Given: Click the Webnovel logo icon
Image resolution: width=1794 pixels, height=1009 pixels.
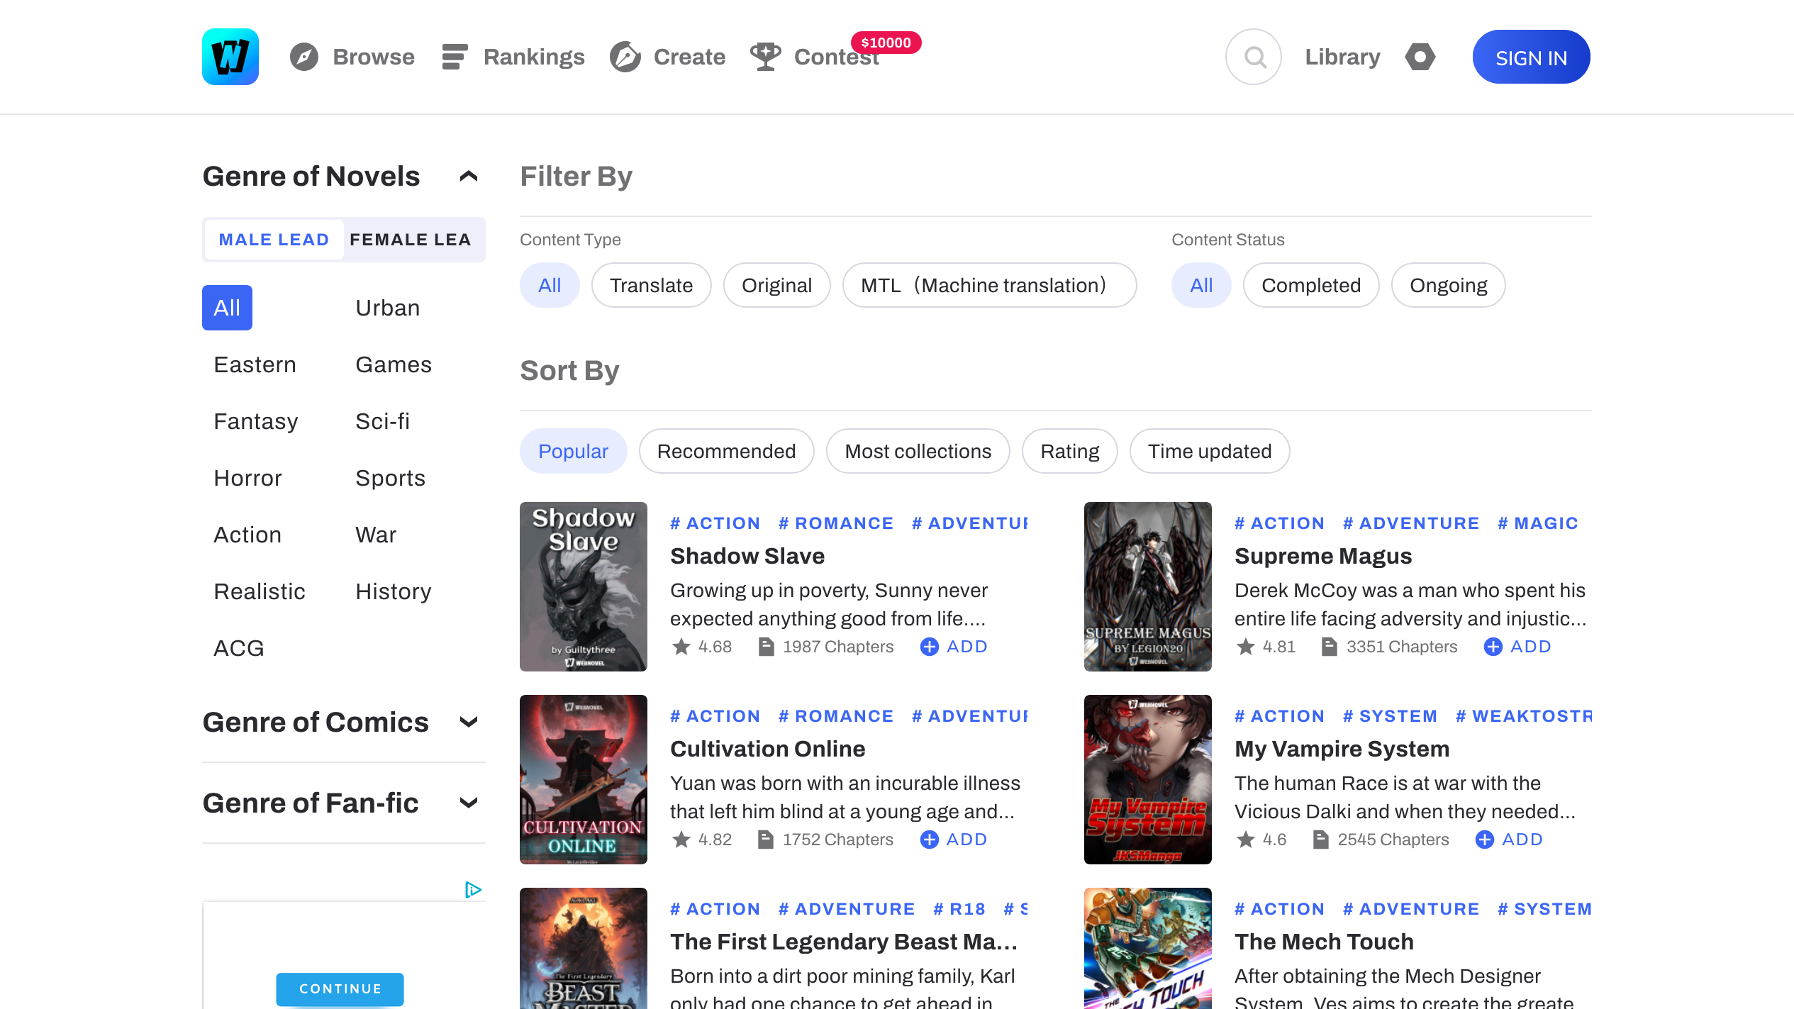Looking at the screenshot, I should pos(230,57).
